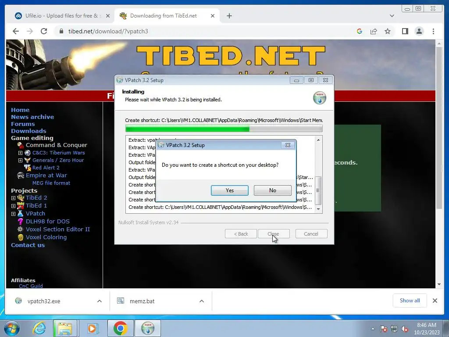Click Voxel Coloring skull icon
The image size is (449, 337).
pyautogui.click(x=20, y=237)
